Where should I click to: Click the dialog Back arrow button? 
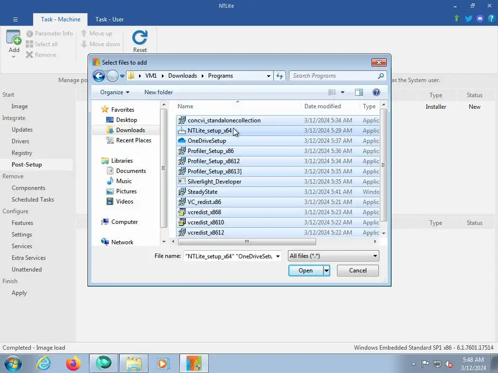click(x=99, y=76)
